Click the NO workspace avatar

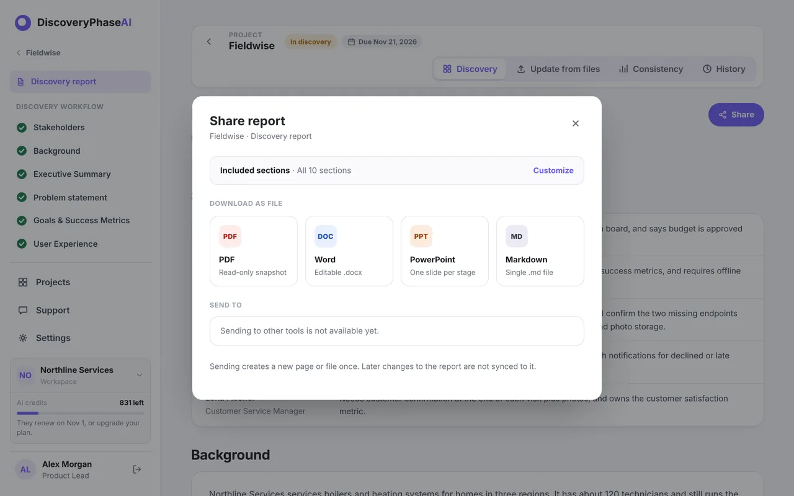pos(25,375)
